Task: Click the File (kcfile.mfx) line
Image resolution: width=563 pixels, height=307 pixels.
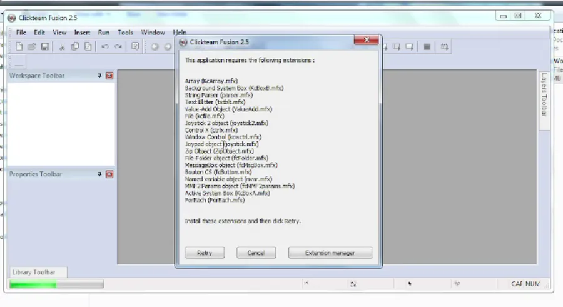Action: (205, 116)
